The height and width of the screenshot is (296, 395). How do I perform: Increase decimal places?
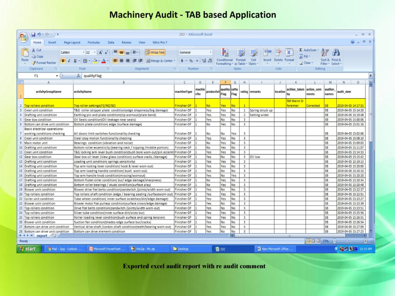[204, 61]
